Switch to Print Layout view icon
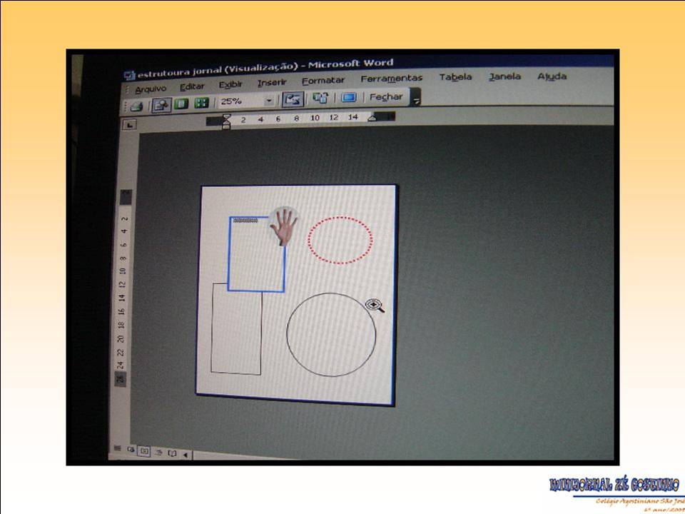The image size is (685, 514). (143, 450)
